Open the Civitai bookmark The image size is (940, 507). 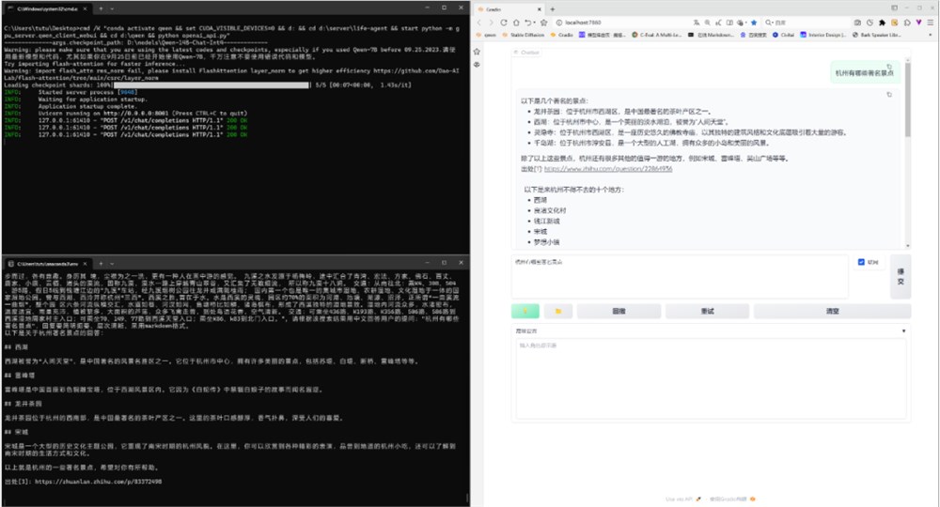(783, 35)
